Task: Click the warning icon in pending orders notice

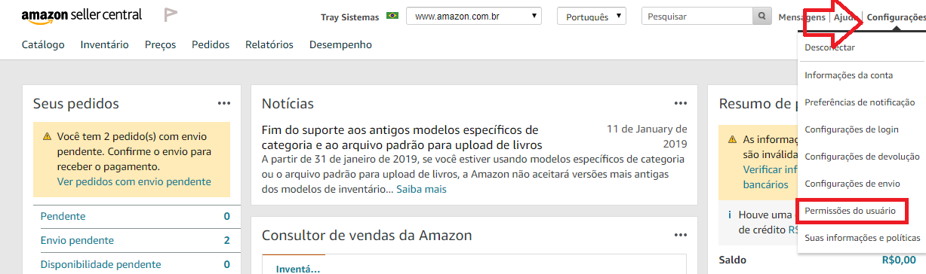Action: click(x=47, y=136)
